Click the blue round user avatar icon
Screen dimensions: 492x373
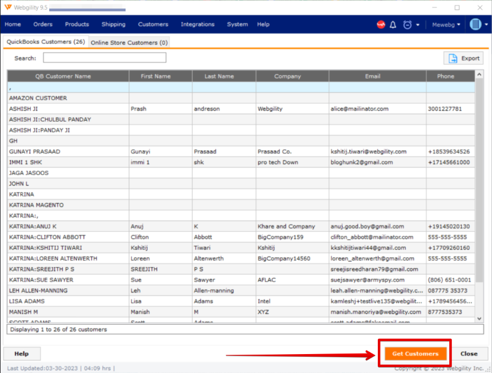pyautogui.click(x=475, y=24)
